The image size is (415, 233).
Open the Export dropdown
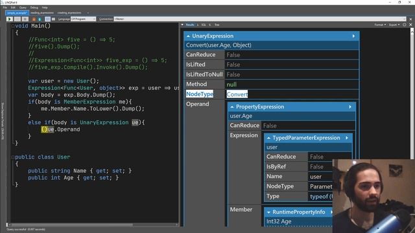tap(394, 25)
